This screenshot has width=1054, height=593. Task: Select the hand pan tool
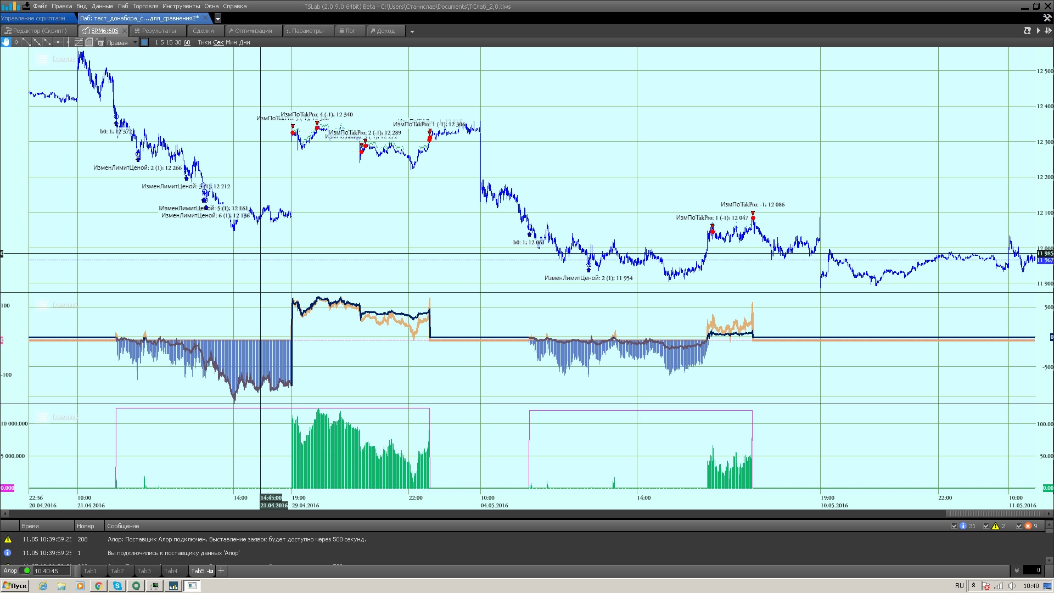pyautogui.click(x=5, y=42)
